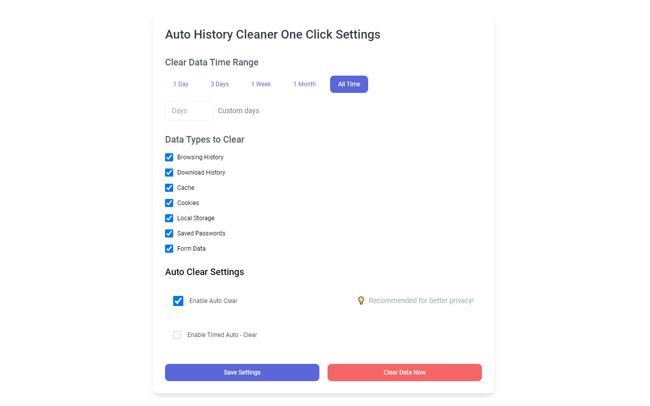Click the Days custom input field
Viewport: 650px width, 406px height.
(x=189, y=111)
